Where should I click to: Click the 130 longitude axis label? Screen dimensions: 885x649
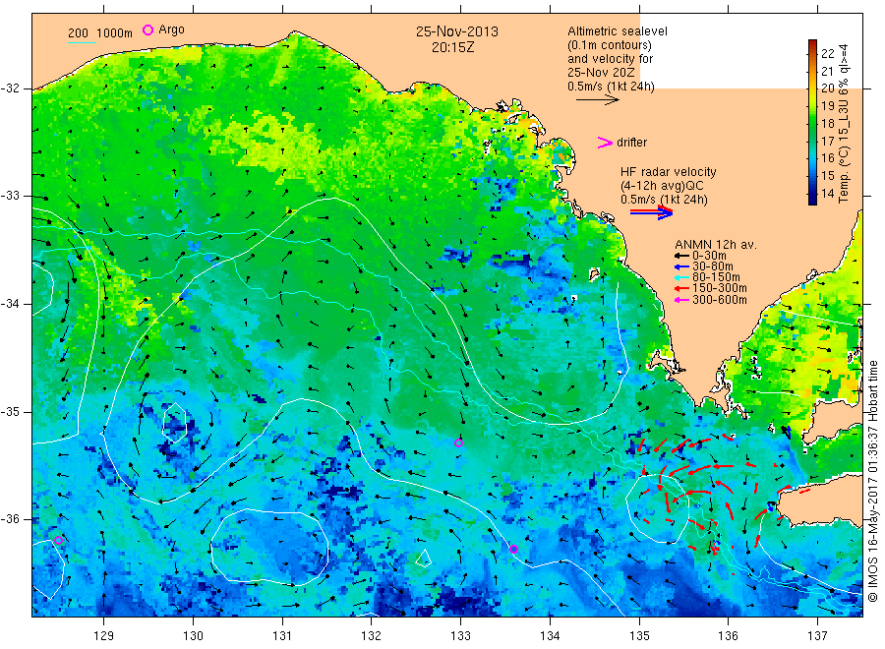[193, 636]
